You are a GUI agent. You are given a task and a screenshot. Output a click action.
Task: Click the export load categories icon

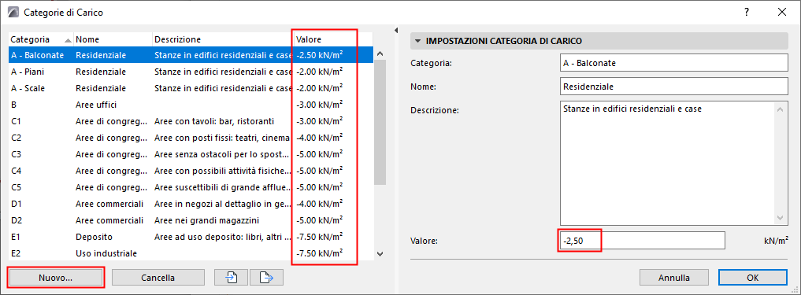(x=266, y=278)
